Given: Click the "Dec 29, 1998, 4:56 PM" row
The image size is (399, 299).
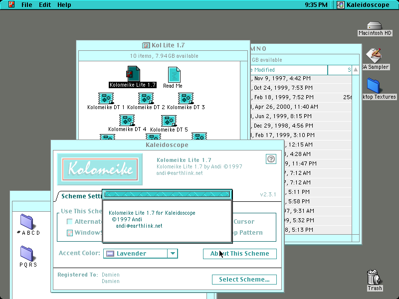Looking at the screenshot, I should click(x=301, y=126).
